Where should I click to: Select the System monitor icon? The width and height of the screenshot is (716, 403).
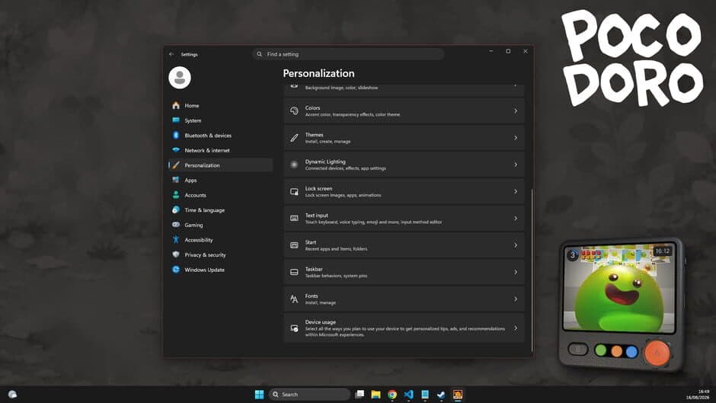[x=176, y=120]
